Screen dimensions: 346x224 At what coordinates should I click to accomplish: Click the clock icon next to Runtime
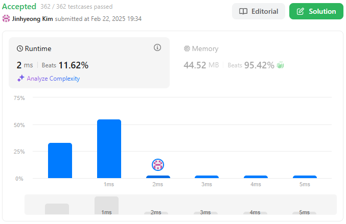point(20,48)
